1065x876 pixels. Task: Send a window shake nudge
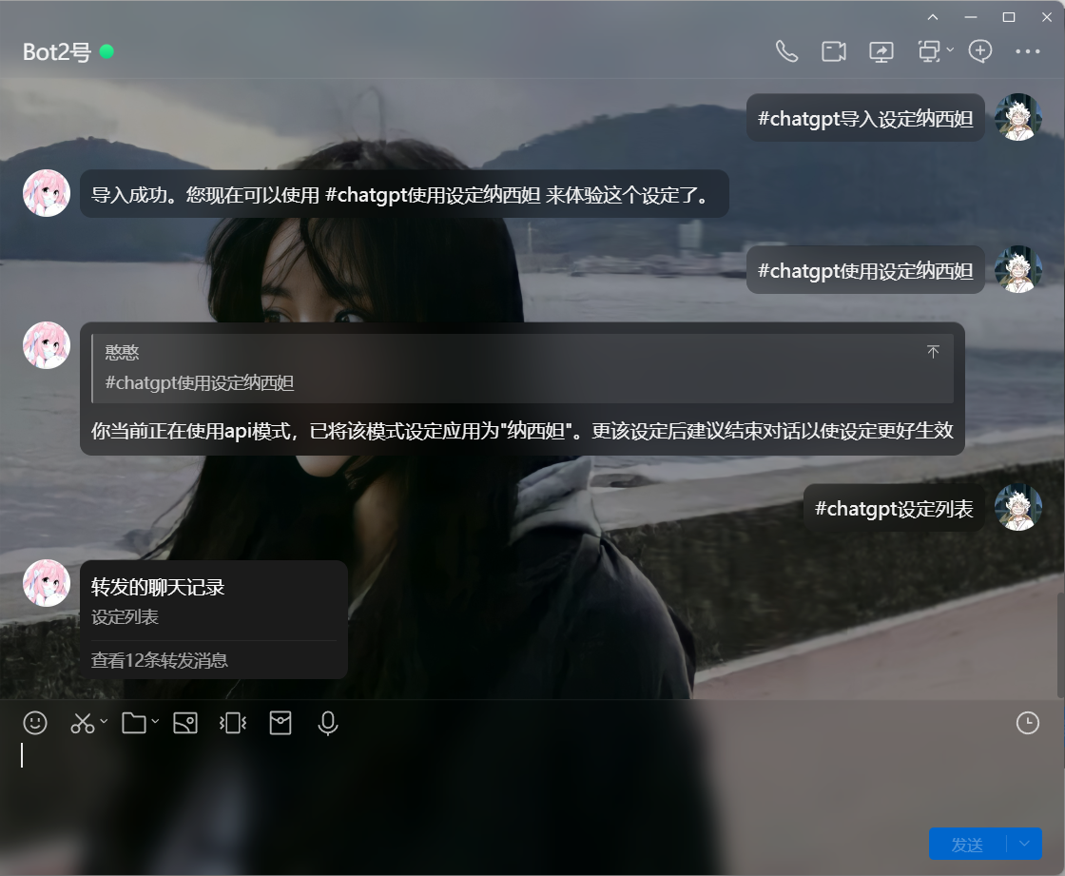click(x=233, y=723)
